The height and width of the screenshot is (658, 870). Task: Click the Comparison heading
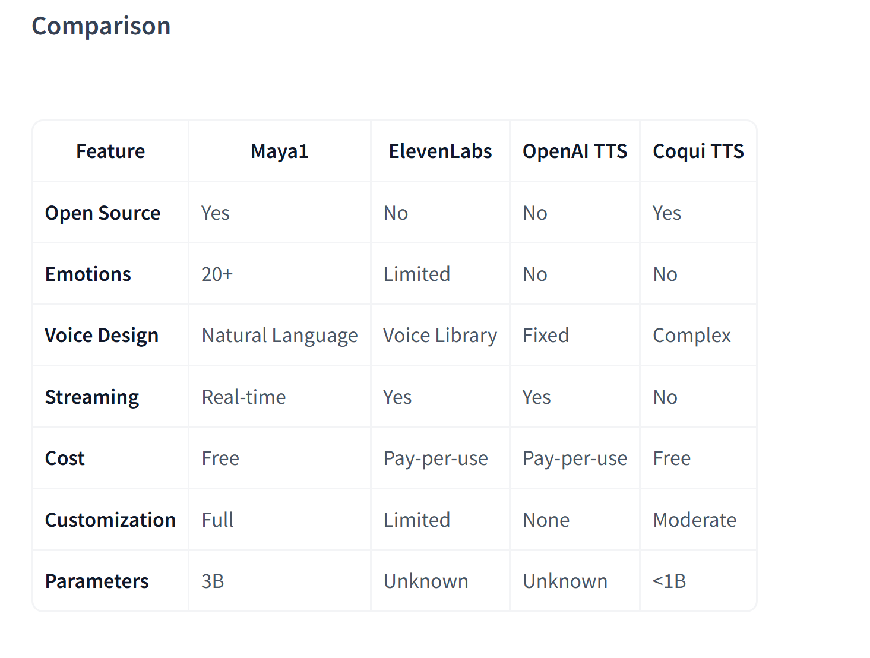101,26
